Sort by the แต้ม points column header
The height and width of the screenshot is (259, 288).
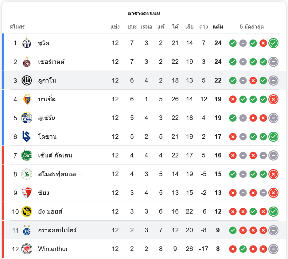(218, 27)
